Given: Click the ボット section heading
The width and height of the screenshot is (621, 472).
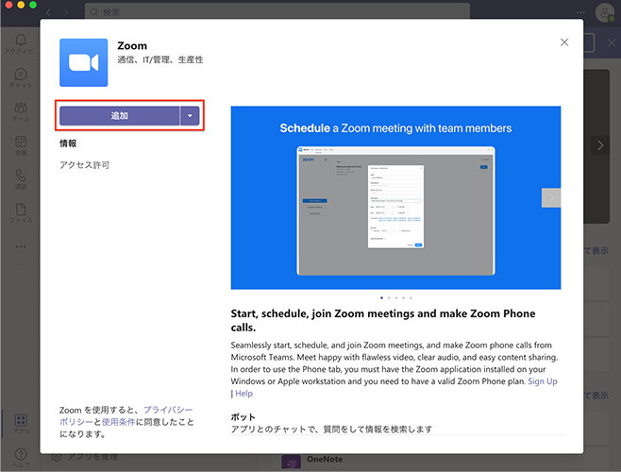Looking at the screenshot, I should [x=243, y=417].
